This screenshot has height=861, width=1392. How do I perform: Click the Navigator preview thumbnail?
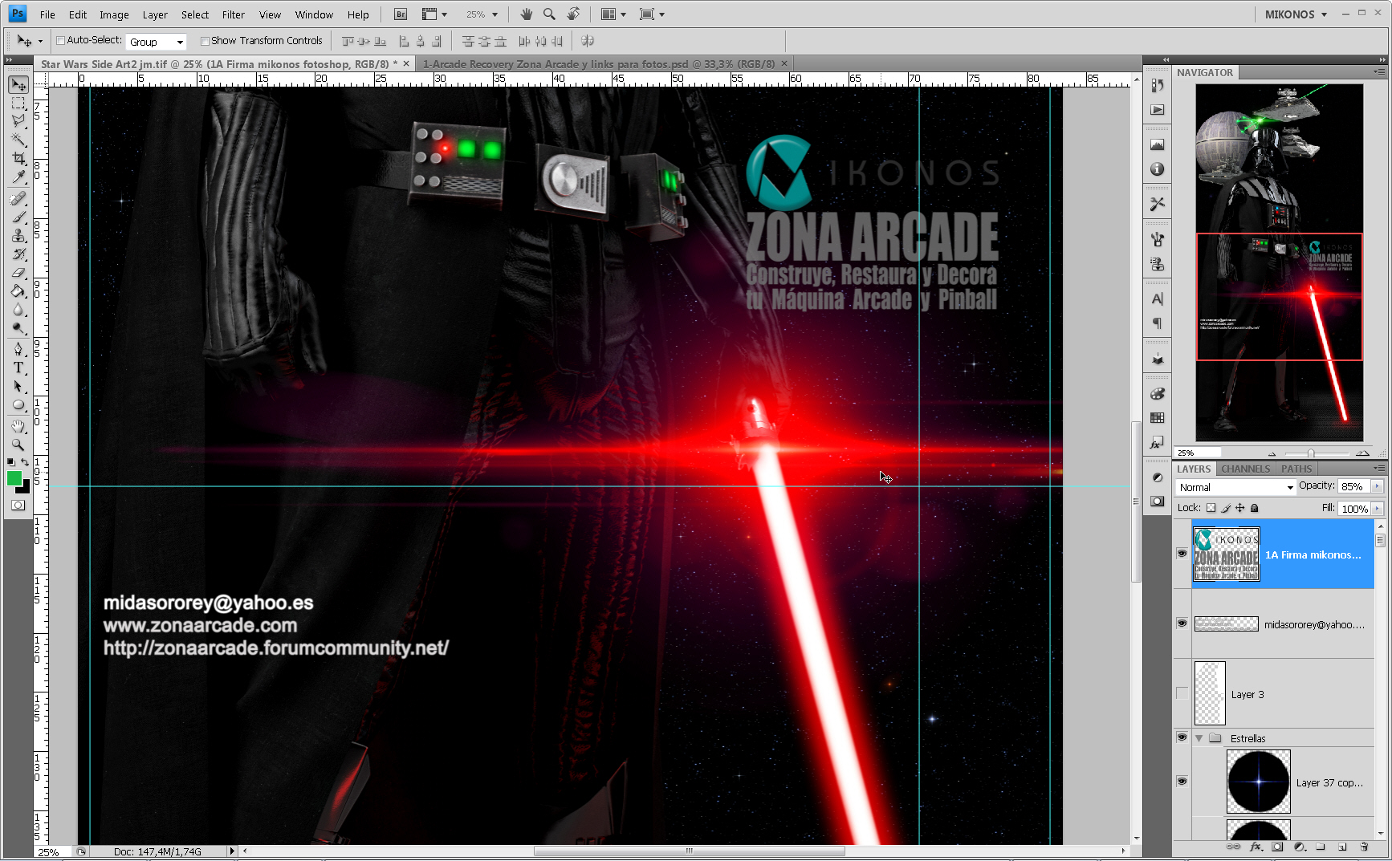(x=1279, y=262)
